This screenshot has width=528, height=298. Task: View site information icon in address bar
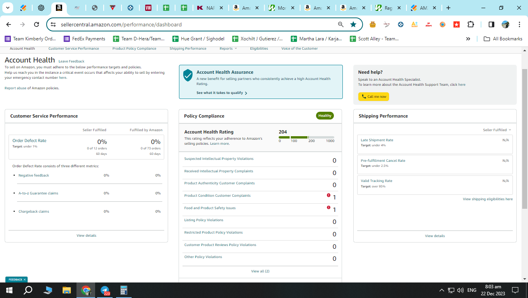click(x=54, y=24)
